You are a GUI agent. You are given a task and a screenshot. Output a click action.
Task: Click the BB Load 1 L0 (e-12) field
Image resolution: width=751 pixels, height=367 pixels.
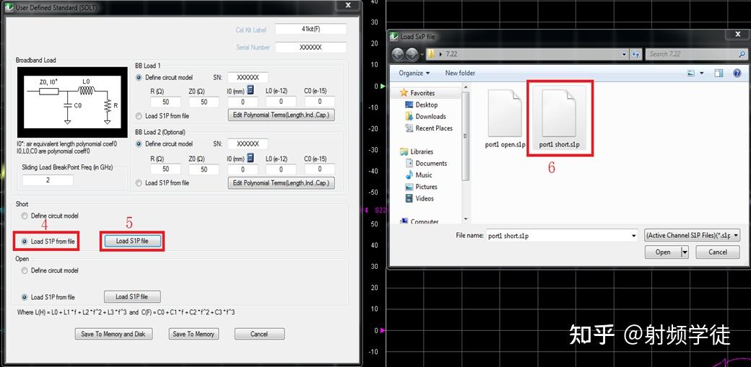tap(281, 102)
